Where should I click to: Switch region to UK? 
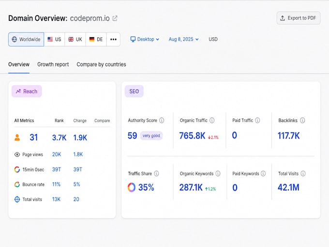(75, 39)
